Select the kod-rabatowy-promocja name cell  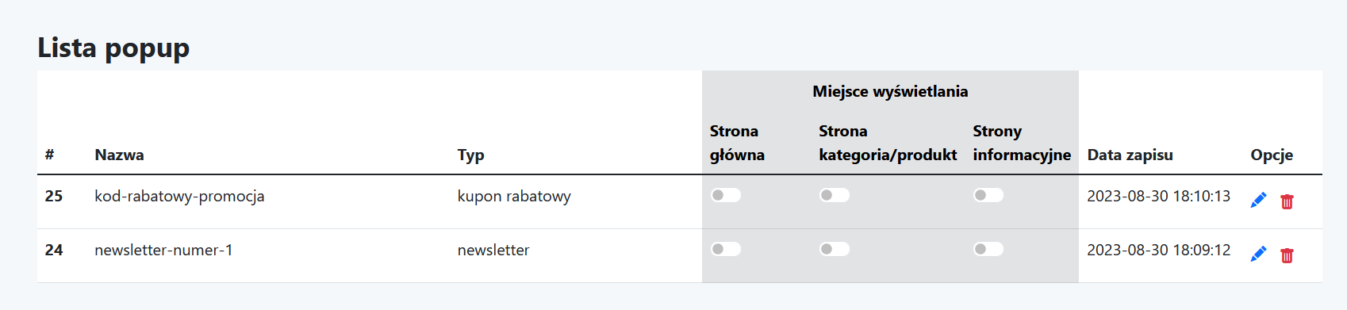[179, 196]
